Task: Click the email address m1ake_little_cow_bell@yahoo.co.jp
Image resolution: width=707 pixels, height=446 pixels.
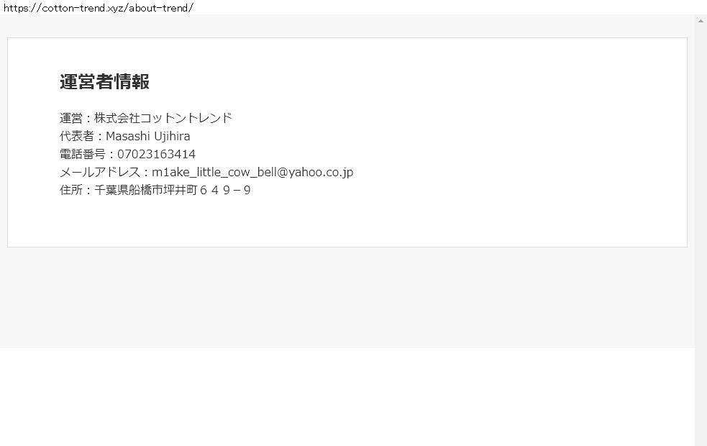Action: coord(252,172)
